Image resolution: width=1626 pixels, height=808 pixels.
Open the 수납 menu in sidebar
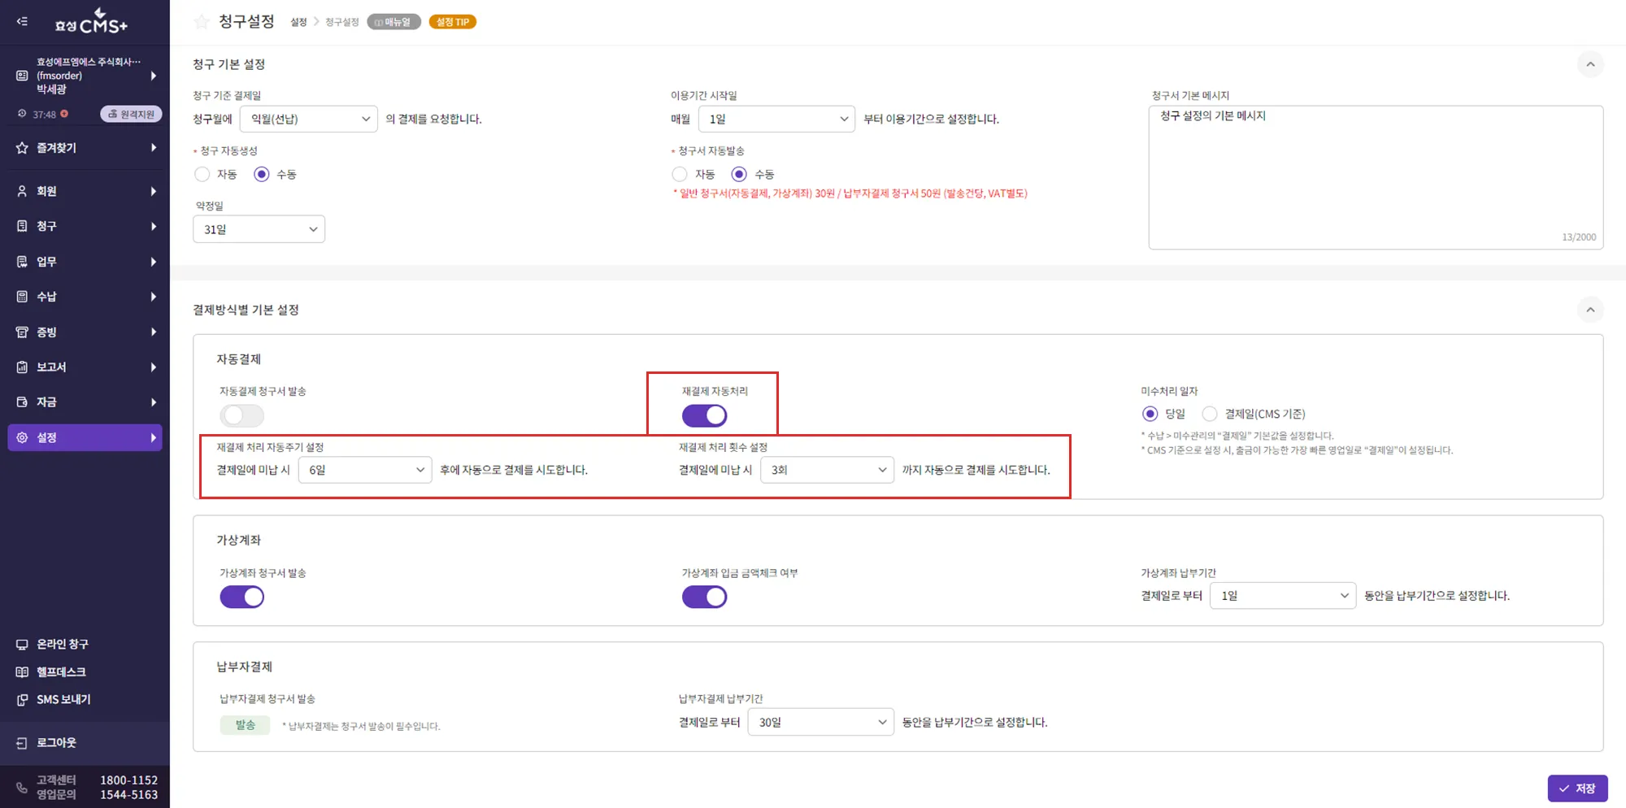click(x=85, y=297)
